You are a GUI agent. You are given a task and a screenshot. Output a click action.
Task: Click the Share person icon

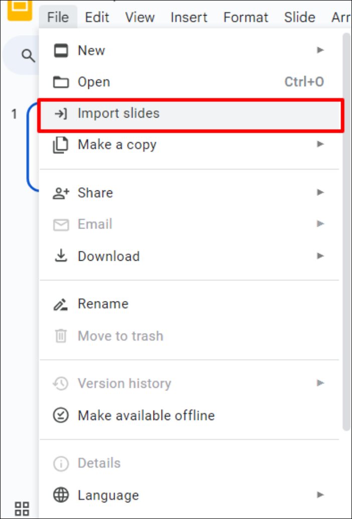tap(61, 193)
